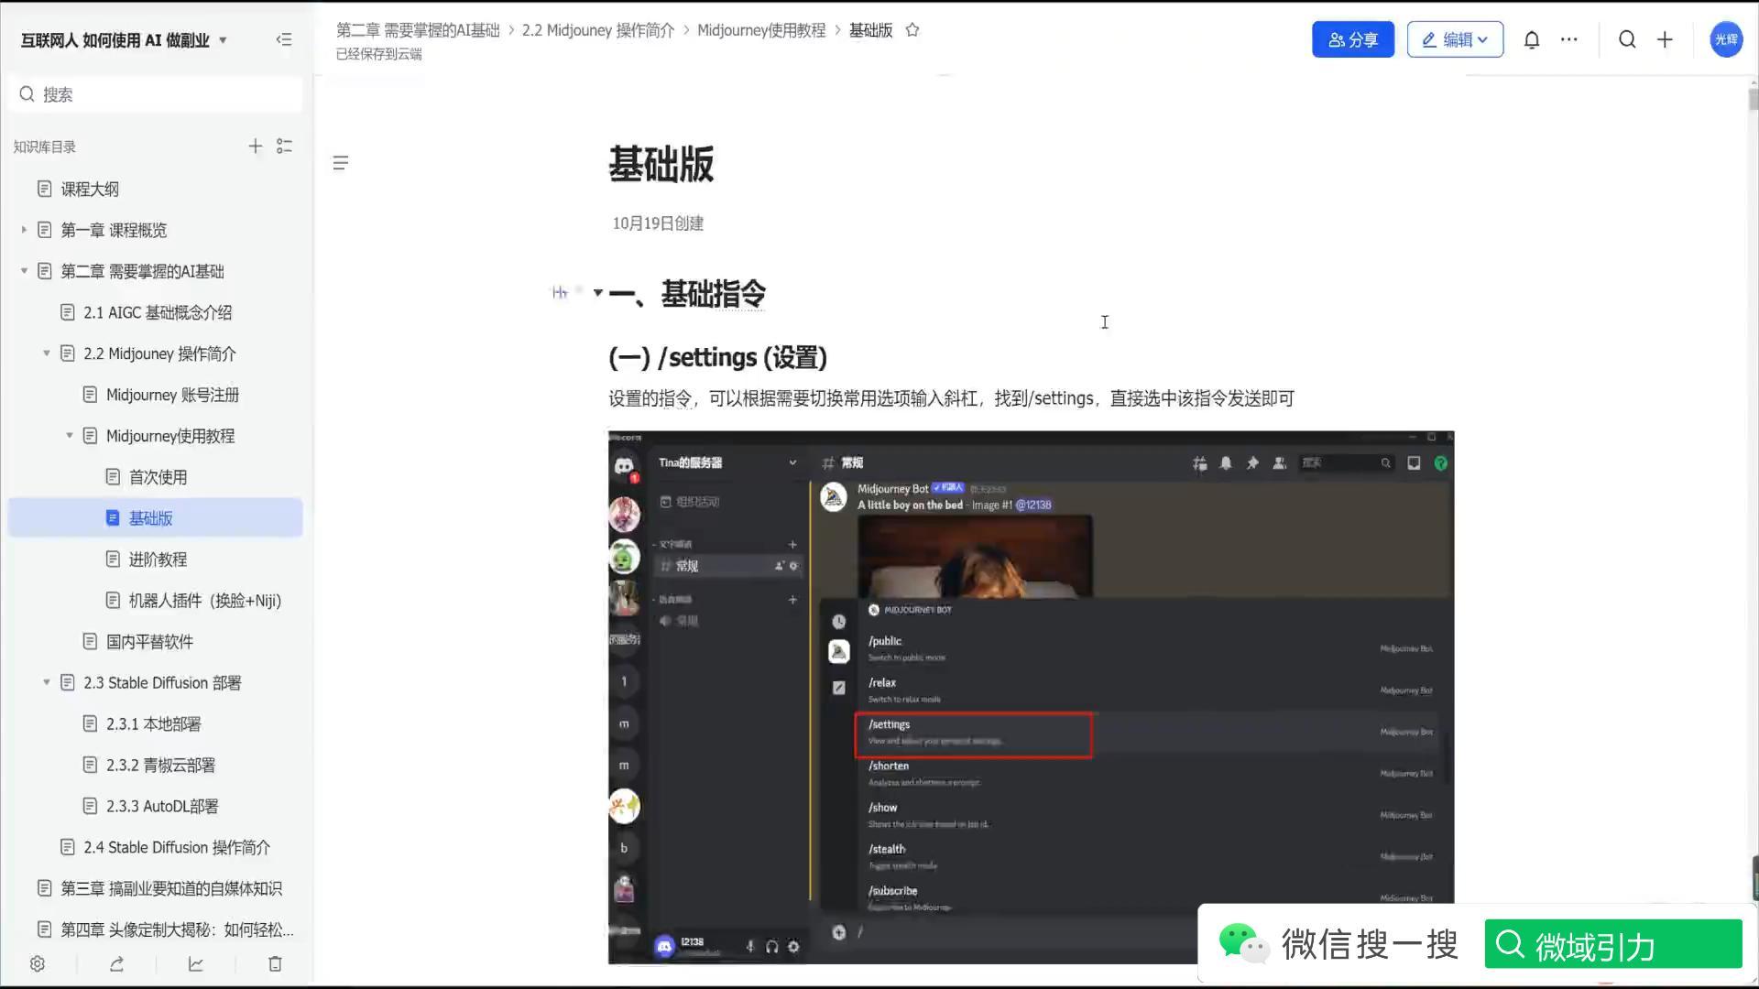Go to breadcrumb 第二章 需要掌握的AI基础
Image resolution: width=1759 pixels, height=989 pixels.
(418, 30)
